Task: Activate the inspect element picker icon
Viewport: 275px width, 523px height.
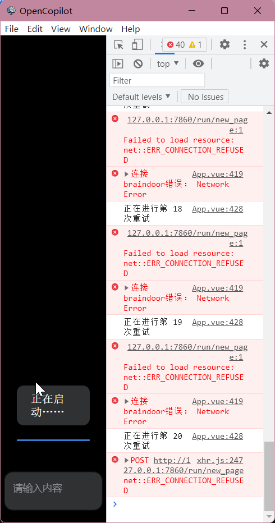Action: pyautogui.click(x=118, y=45)
